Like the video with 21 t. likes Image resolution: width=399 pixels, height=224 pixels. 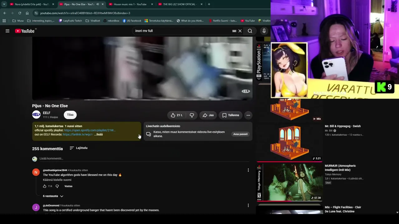[176, 115]
